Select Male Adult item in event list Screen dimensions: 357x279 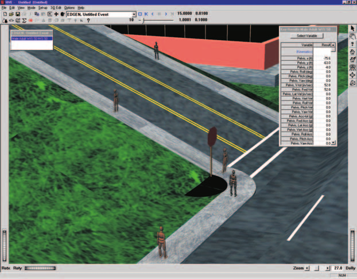click(32, 38)
